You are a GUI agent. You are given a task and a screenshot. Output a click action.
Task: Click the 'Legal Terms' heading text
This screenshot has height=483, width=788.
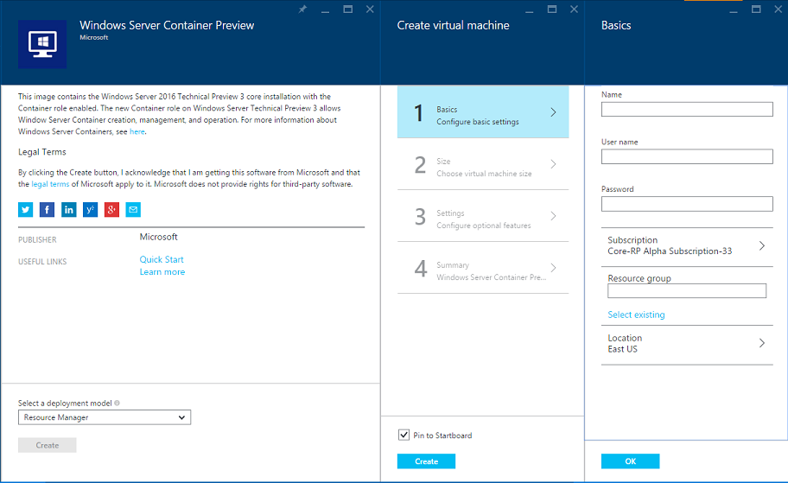[42, 152]
